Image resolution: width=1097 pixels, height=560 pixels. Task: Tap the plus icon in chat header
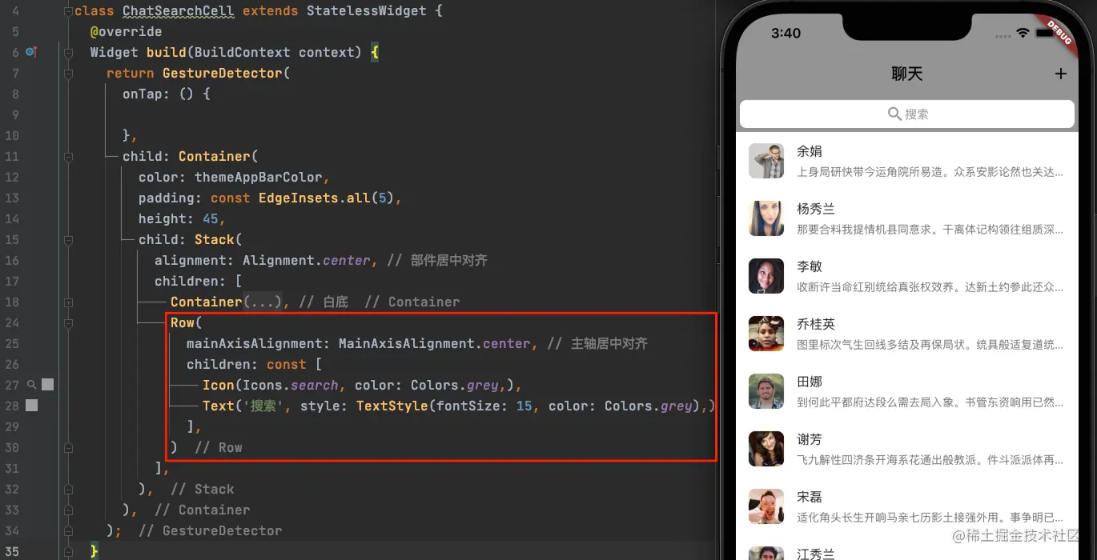[1061, 74]
